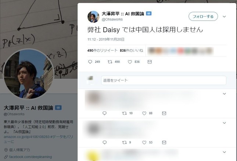Image resolution: width=237 pixels, height=161 pixels.
Task: Retweet the first reply showing 10 retweets
Action: 125,113
